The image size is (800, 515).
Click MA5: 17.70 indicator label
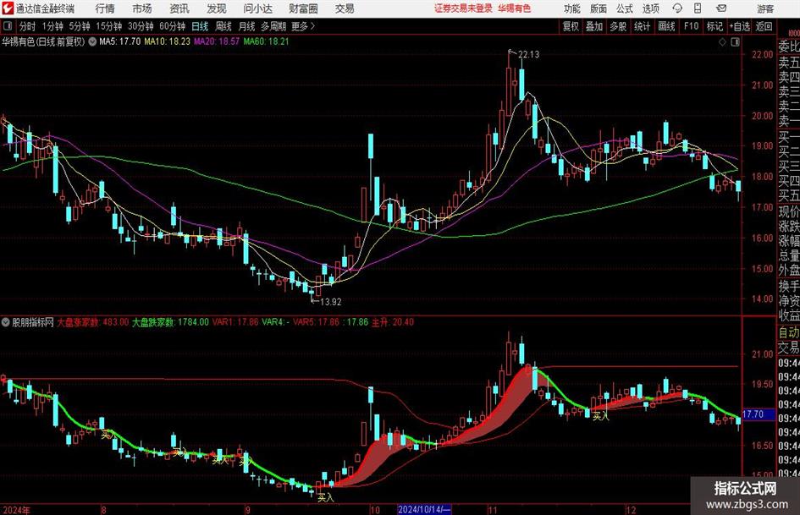tap(119, 41)
